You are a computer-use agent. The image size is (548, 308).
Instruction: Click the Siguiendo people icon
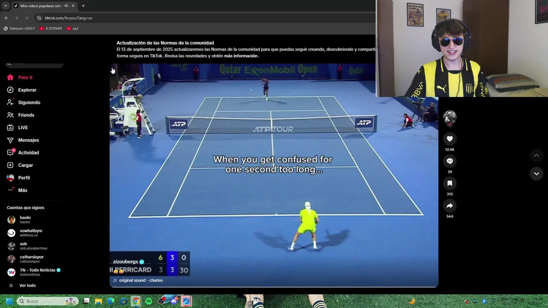click(10, 102)
